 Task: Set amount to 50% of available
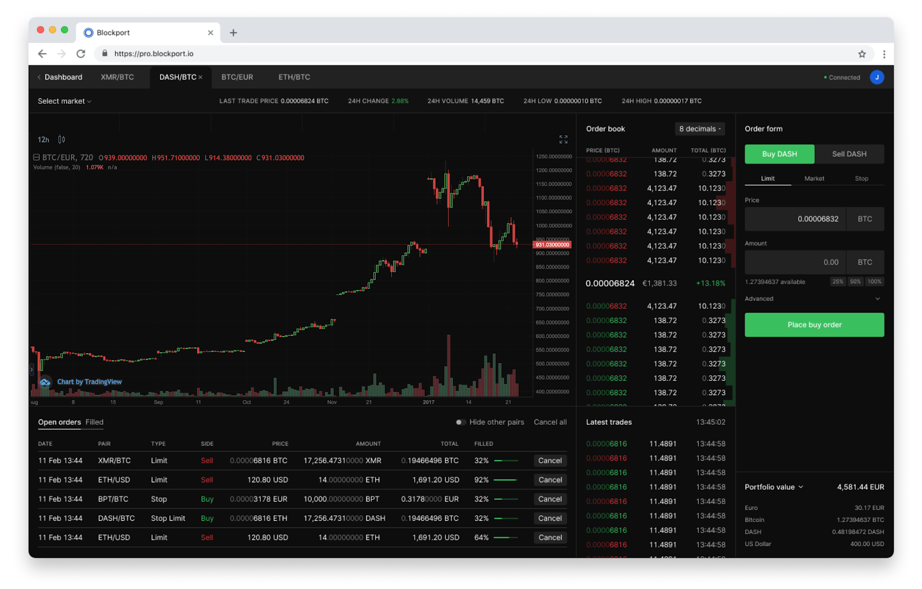[x=855, y=282]
